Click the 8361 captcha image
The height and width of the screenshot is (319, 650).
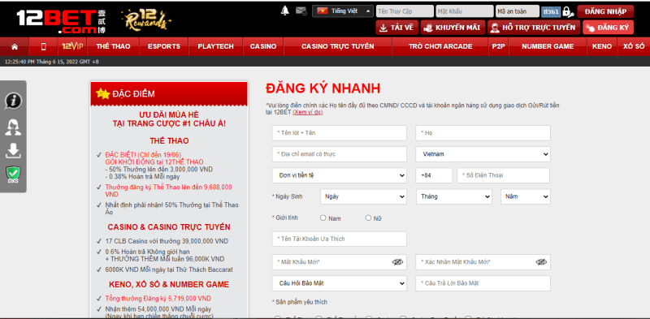(551, 11)
